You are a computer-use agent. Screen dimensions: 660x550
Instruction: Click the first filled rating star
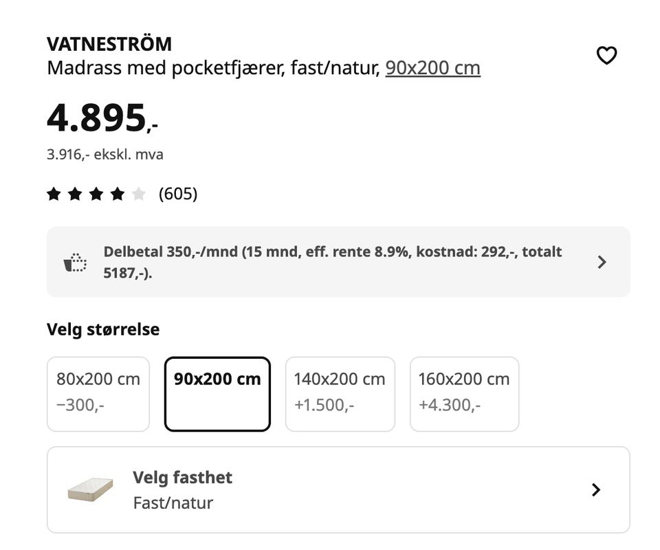coord(54,194)
